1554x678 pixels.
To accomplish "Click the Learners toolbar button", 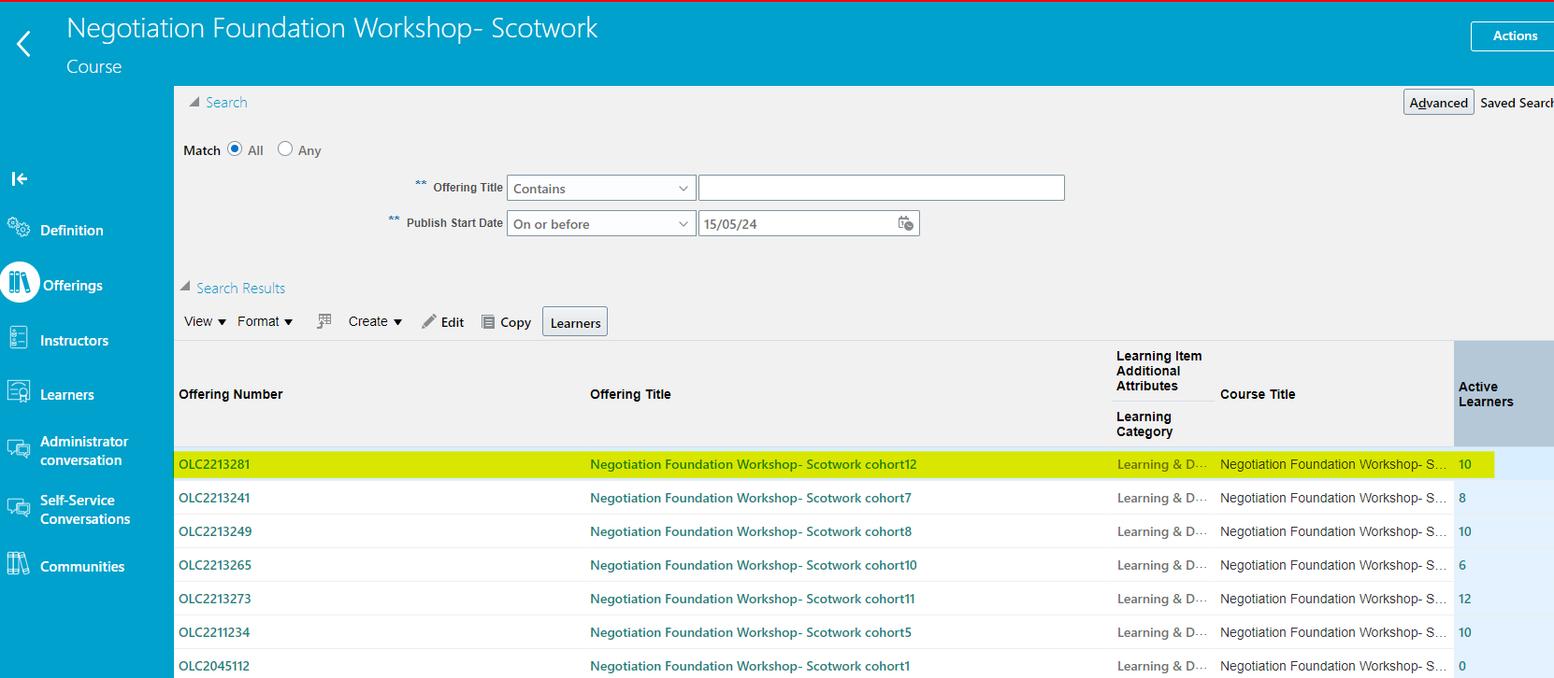I will click(x=575, y=322).
